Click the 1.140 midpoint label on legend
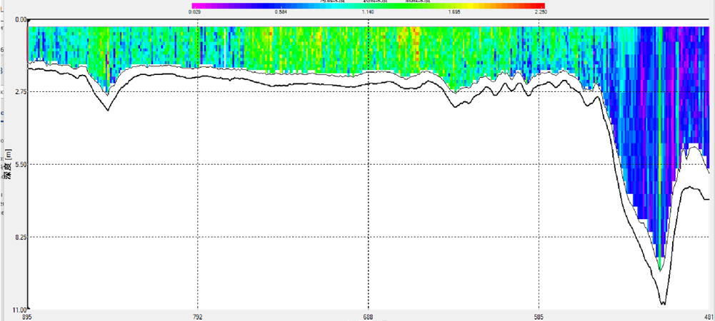715x321 pixels. [367, 12]
